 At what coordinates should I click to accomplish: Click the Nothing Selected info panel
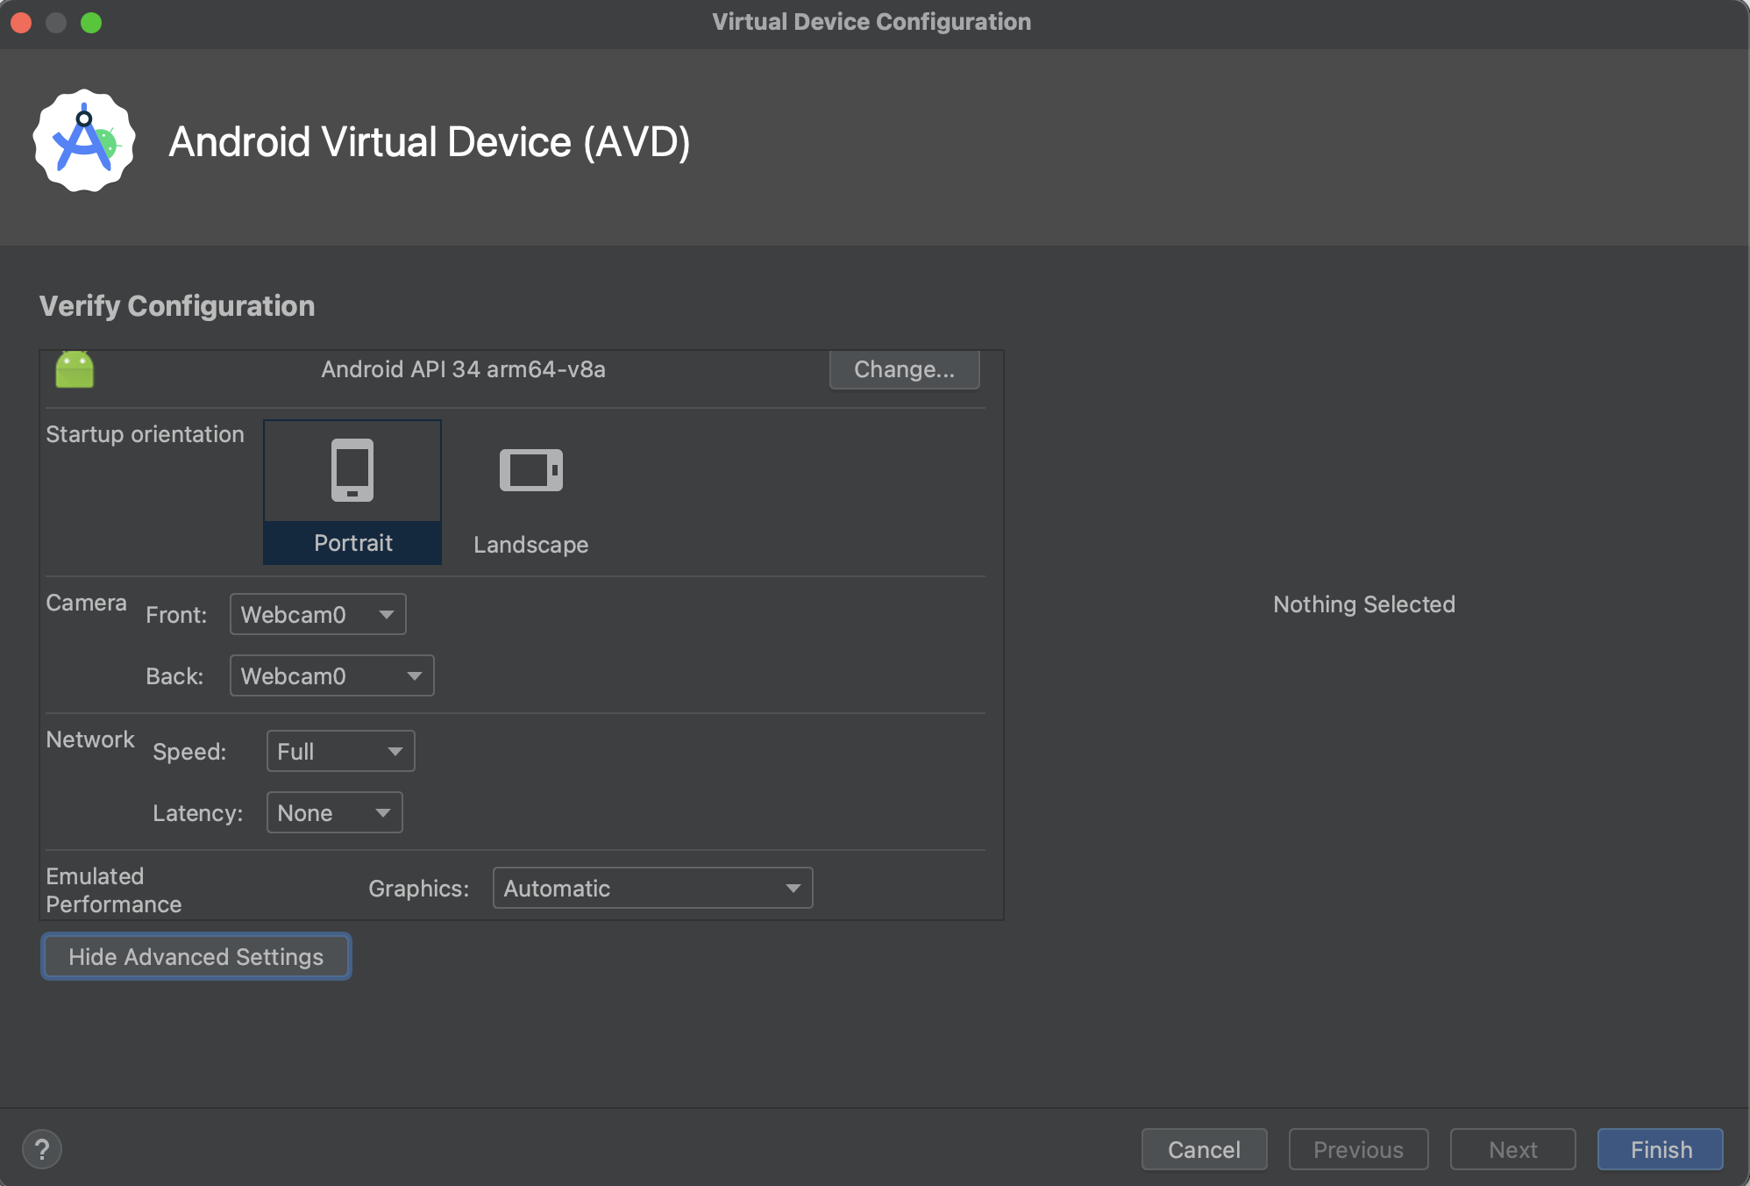[1363, 604]
